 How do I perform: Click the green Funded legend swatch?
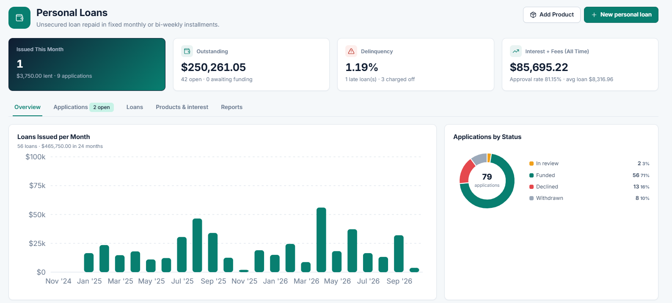click(x=532, y=175)
